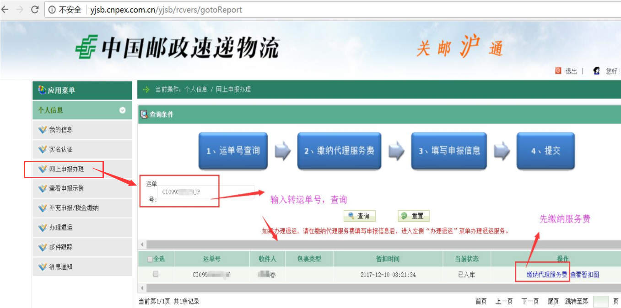Click the upper horizontal scrollbar above the table

379,245
